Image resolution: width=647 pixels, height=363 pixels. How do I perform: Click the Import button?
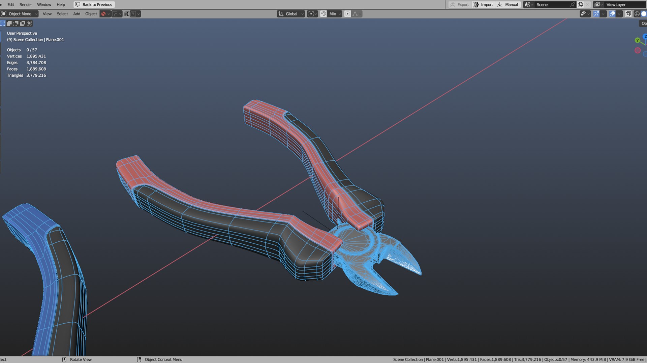point(484,5)
